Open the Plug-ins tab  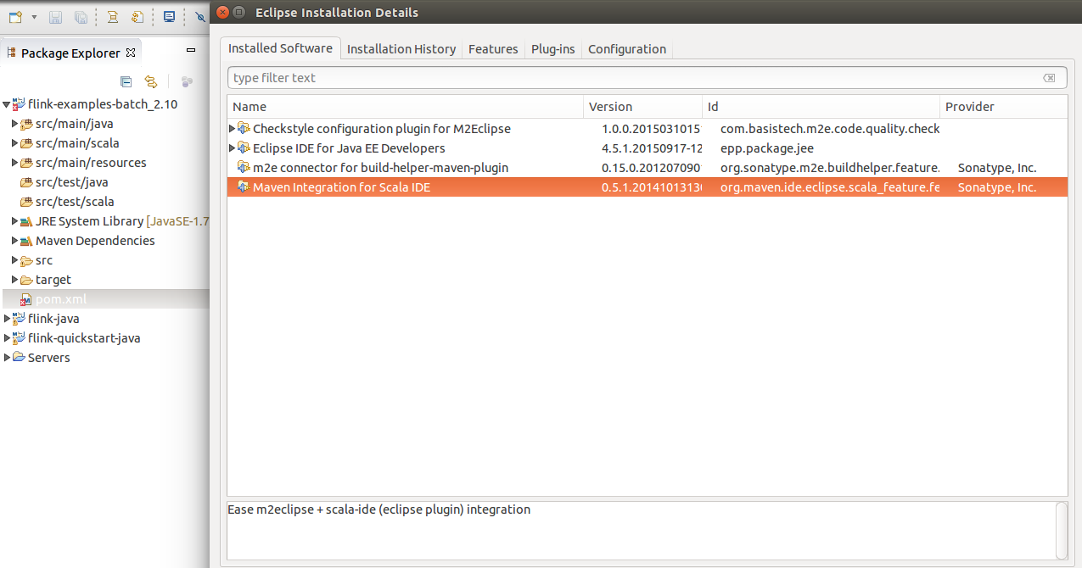pyautogui.click(x=552, y=49)
